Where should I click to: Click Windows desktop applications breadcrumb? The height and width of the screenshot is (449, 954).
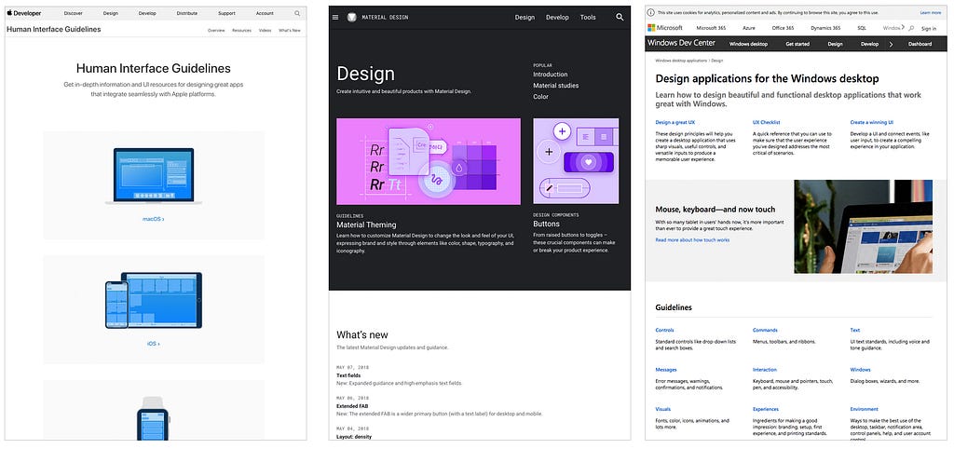click(x=681, y=61)
